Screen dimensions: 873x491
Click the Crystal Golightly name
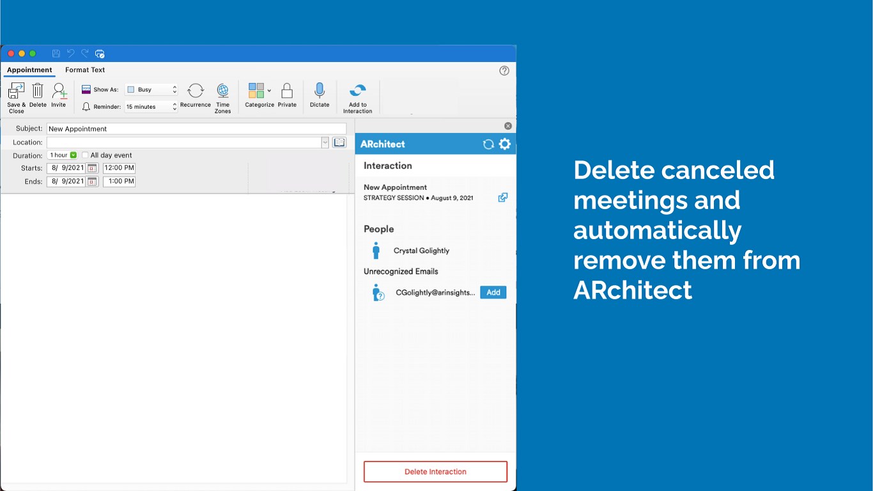(421, 251)
